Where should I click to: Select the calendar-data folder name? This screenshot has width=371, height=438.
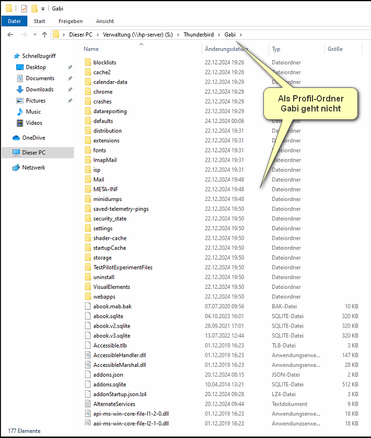110,82
